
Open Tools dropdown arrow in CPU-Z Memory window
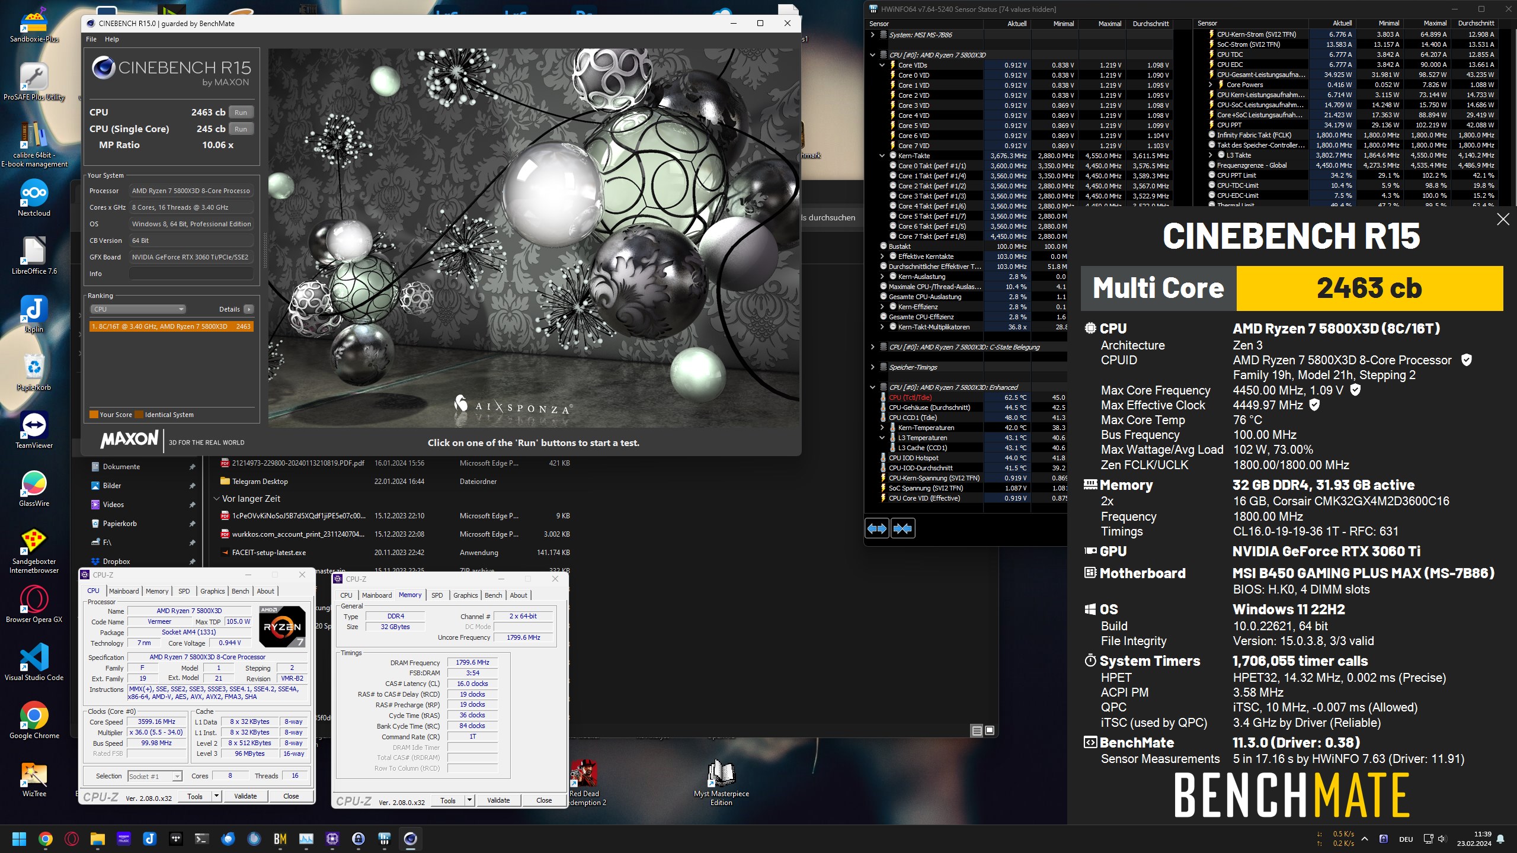[x=469, y=800]
